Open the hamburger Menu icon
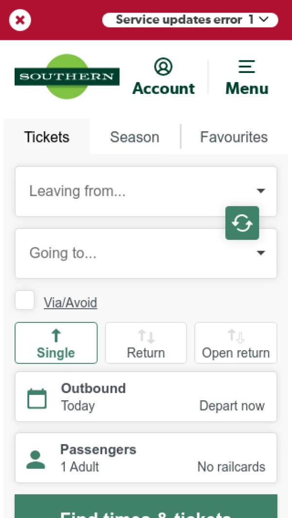The height and width of the screenshot is (518, 292). tap(247, 67)
